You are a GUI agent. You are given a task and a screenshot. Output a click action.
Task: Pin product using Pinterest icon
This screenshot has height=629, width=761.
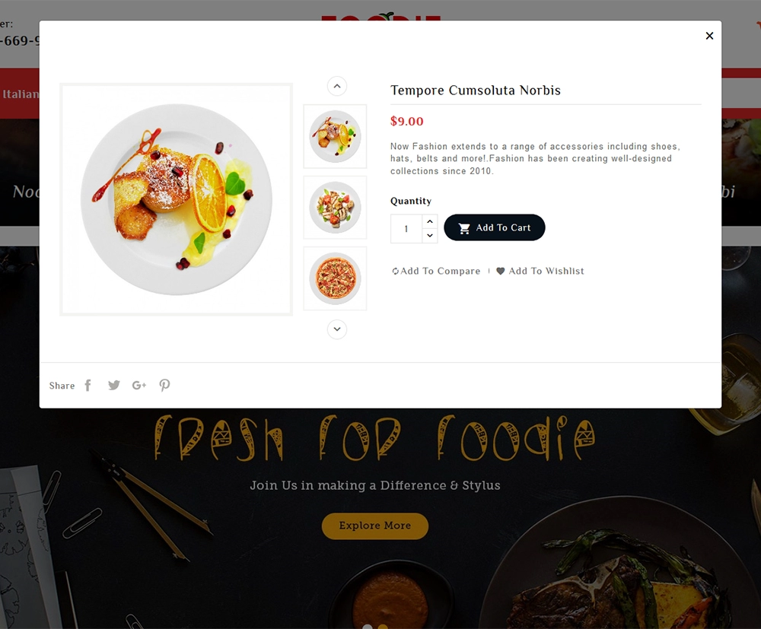point(164,385)
